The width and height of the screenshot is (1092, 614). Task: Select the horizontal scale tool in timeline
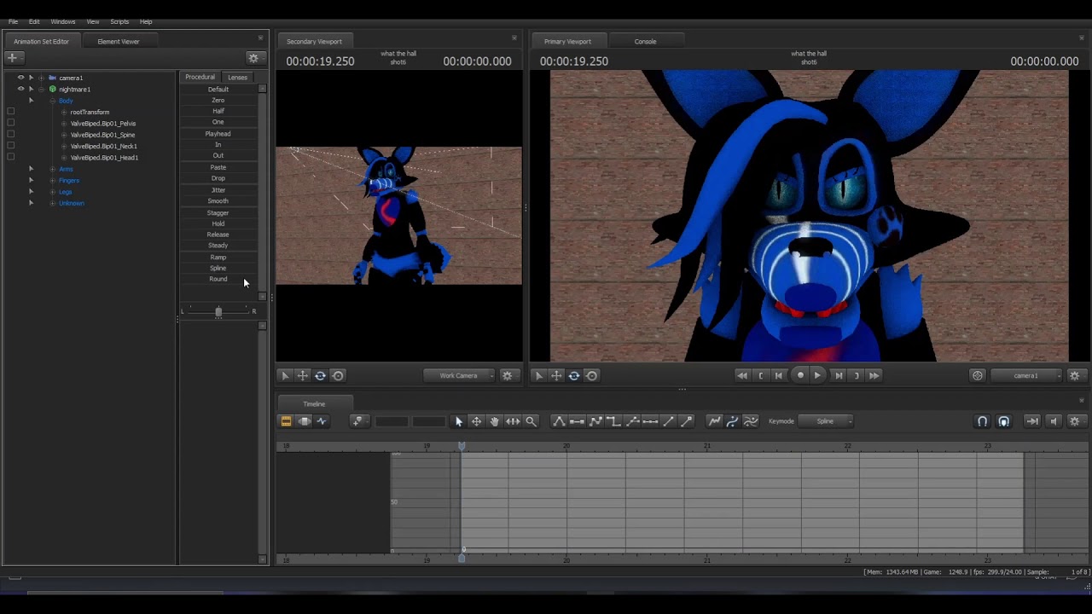pyautogui.click(x=513, y=421)
